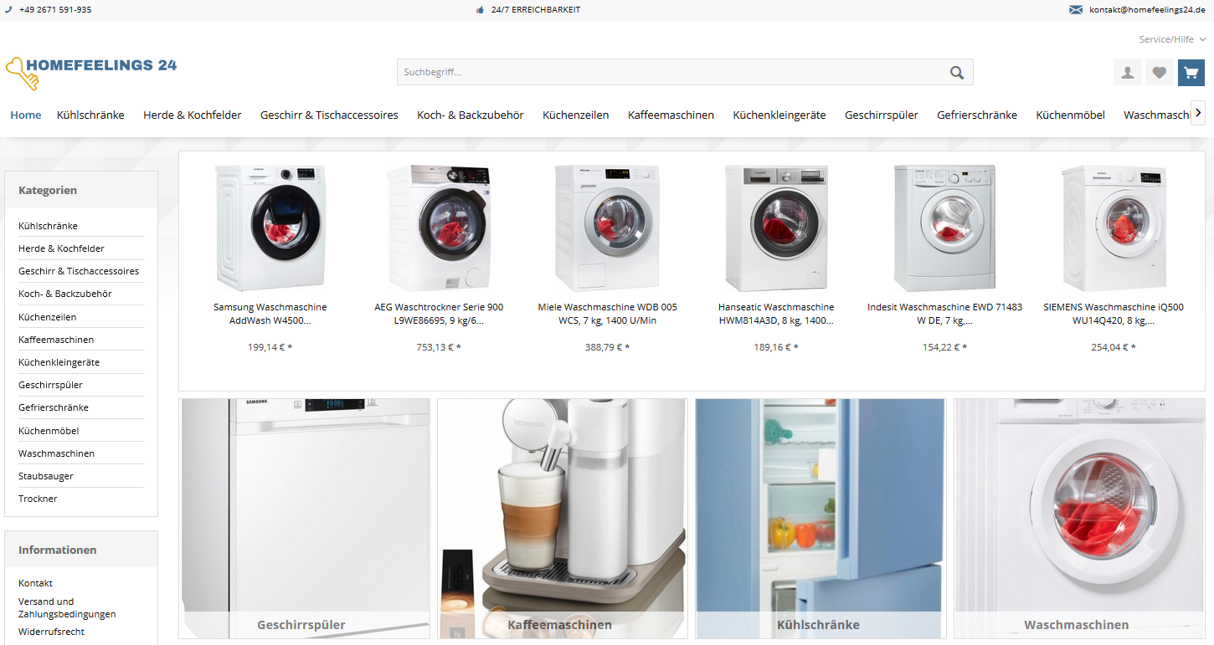Open the Waschmaschinen category banner
This screenshot has width=1214, height=645.
(x=1080, y=519)
